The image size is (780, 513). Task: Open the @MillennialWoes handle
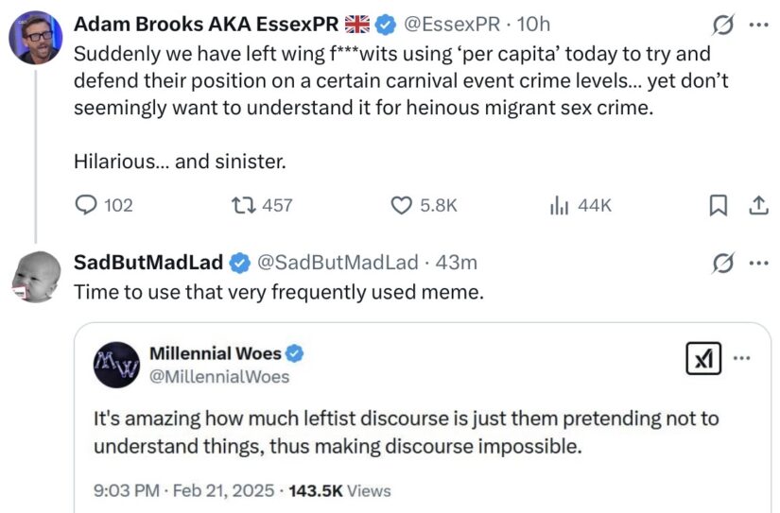point(219,377)
